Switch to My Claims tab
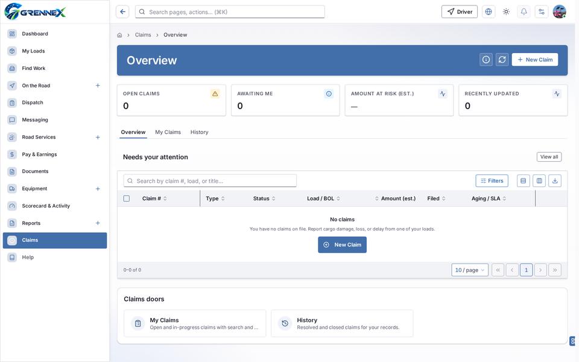 coord(168,132)
